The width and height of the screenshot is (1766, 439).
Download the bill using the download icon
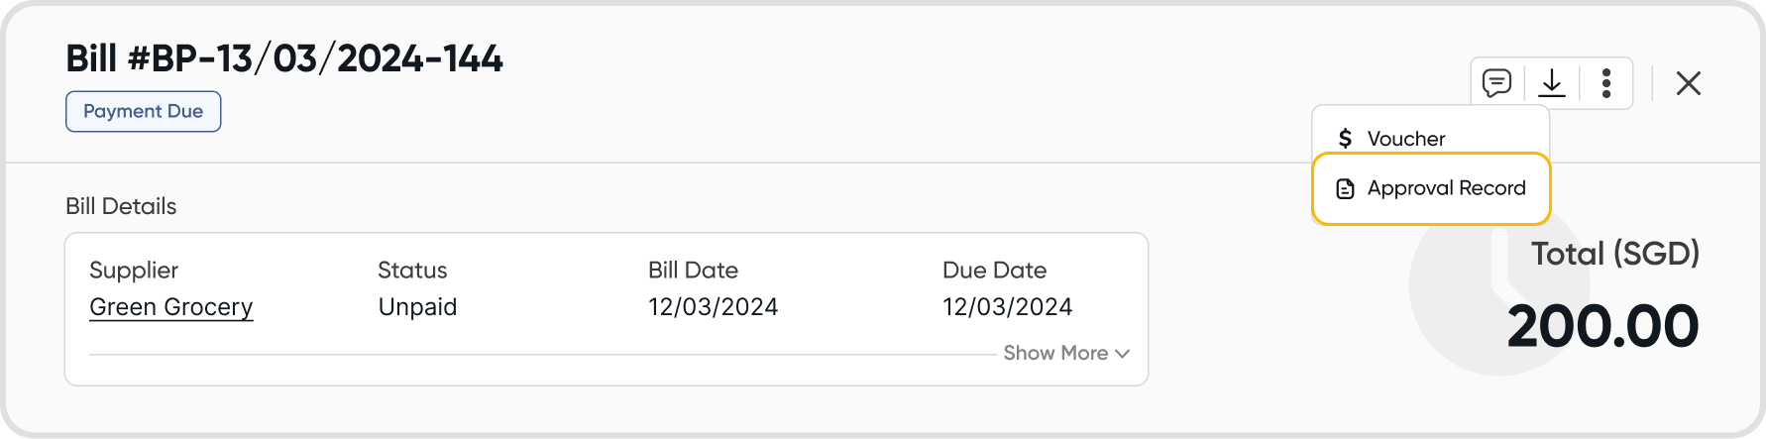click(x=1552, y=83)
